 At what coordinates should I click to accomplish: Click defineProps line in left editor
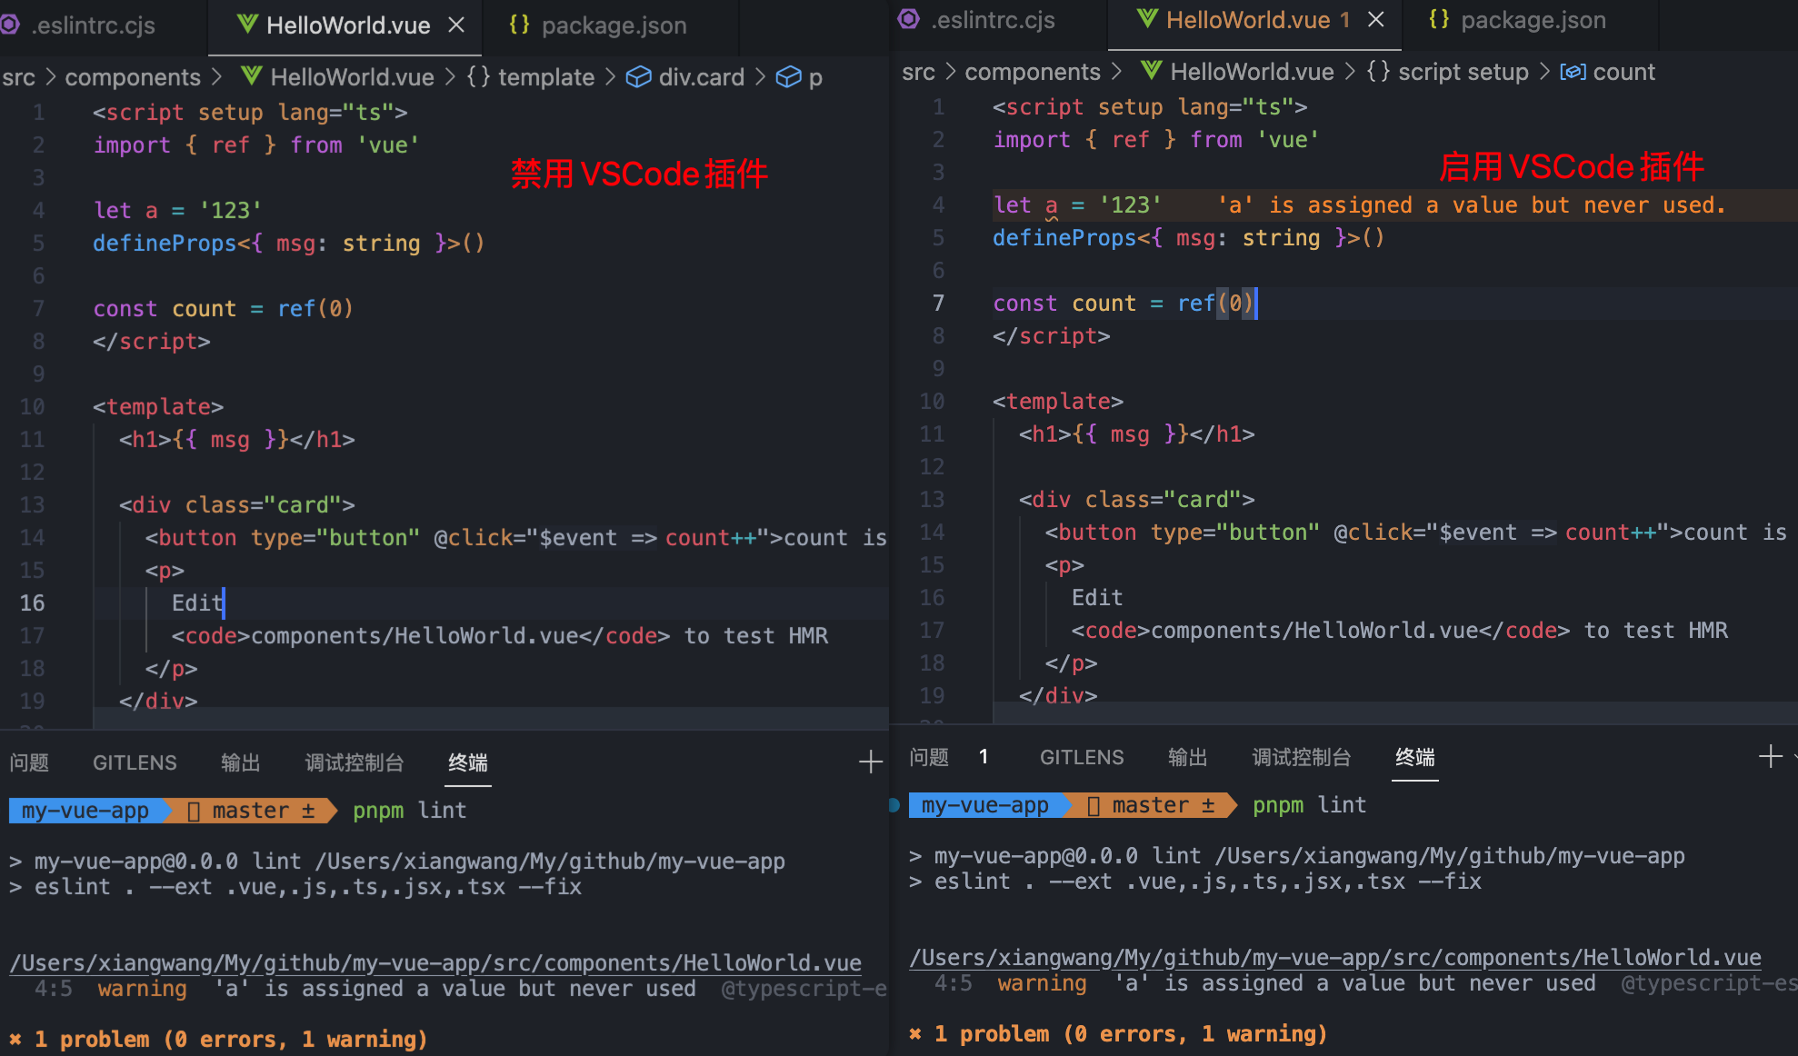point(288,243)
